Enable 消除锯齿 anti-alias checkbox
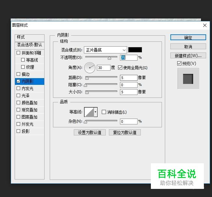Screen dimensions: 212x197 click(104, 112)
